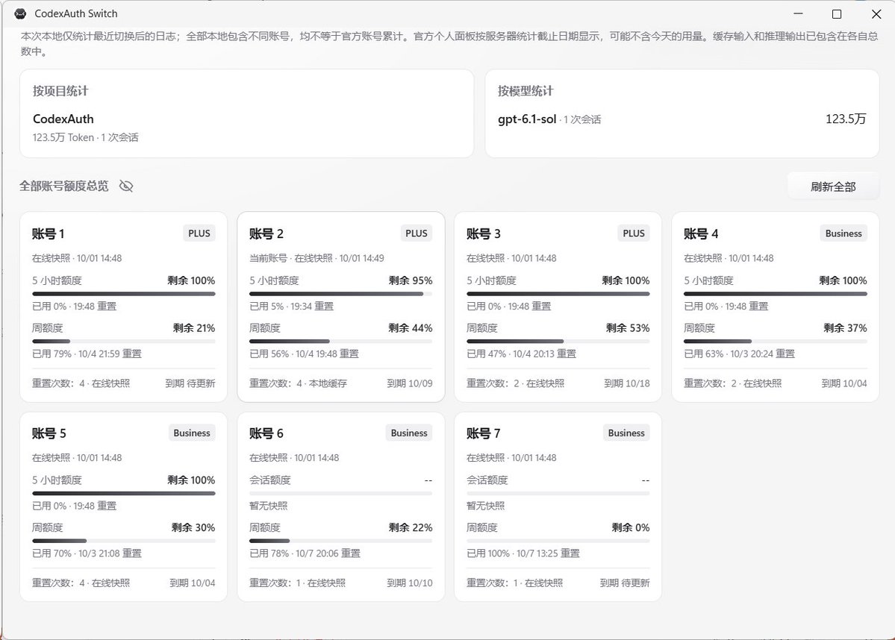Click 剩余 95% on 账号 2
Viewport: 895px width, 640px height.
click(x=411, y=280)
